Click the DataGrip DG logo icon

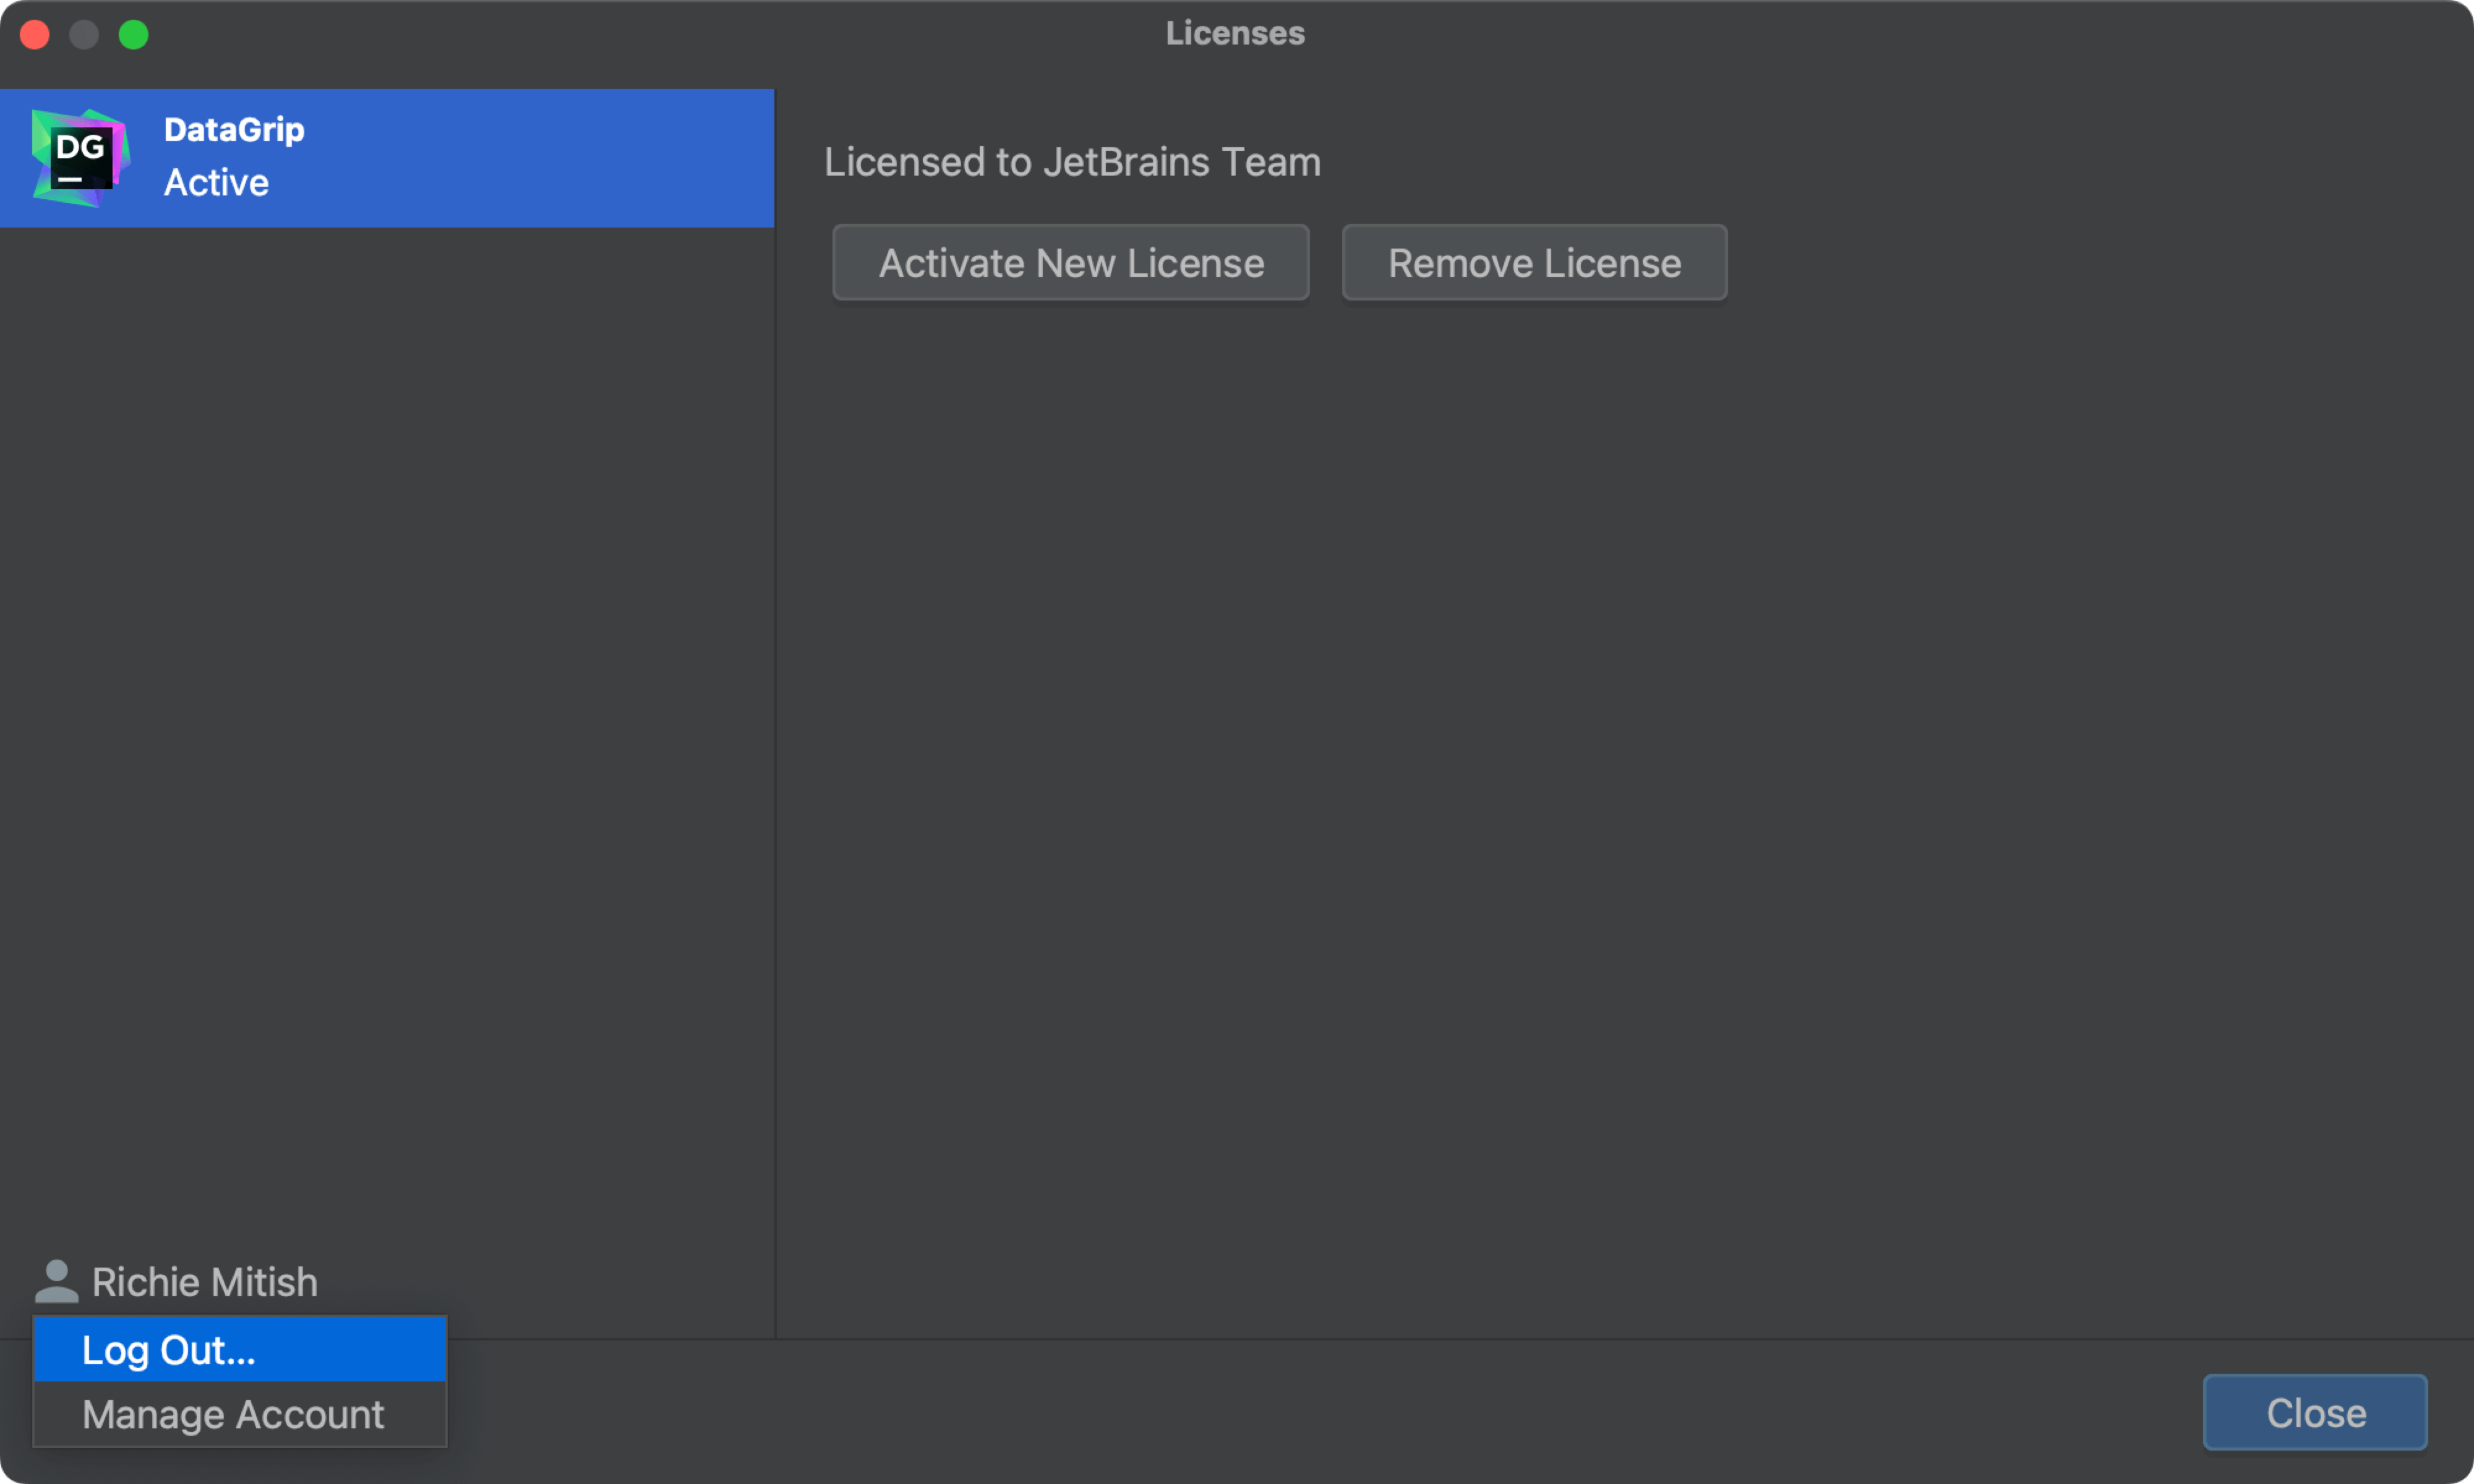click(80, 158)
